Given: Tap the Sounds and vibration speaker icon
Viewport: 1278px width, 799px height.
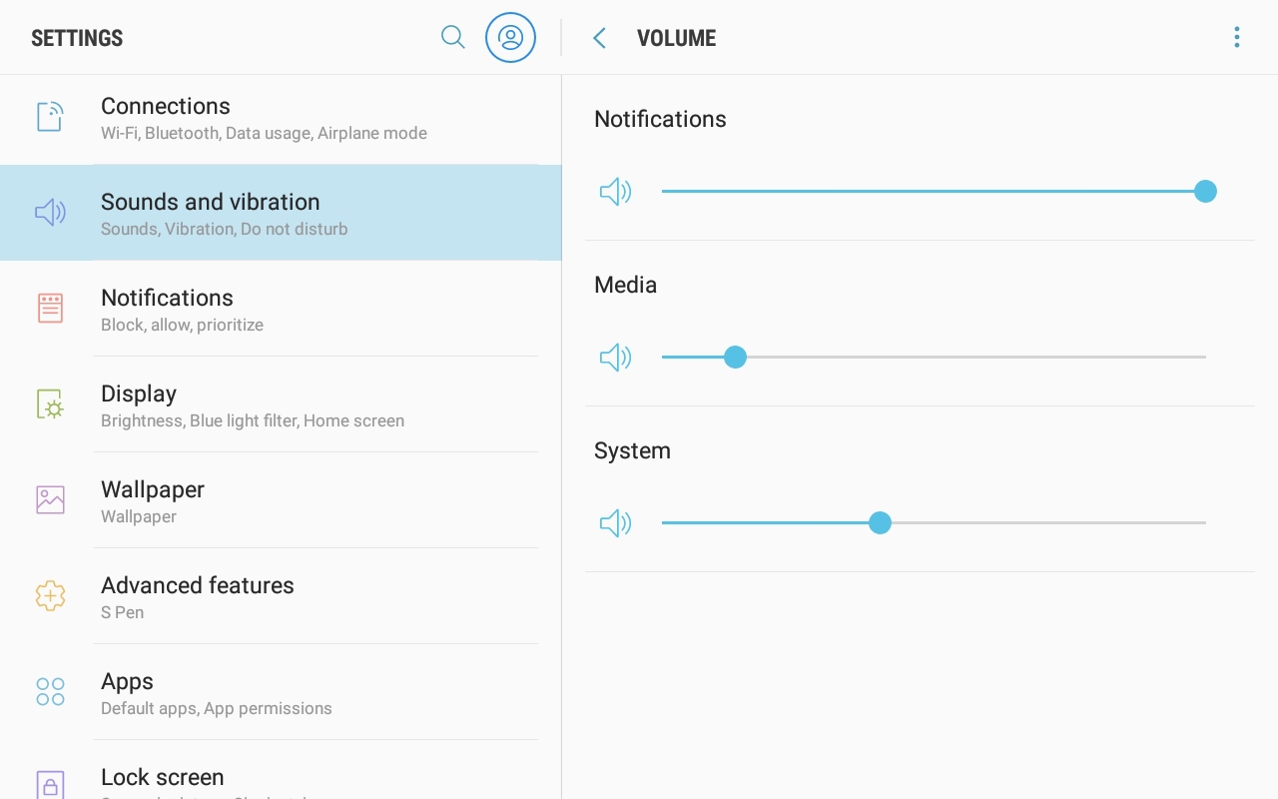Looking at the screenshot, I should (x=50, y=212).
